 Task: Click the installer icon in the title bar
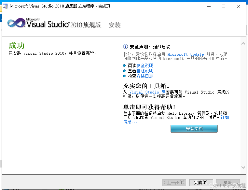tap(6, 6)
